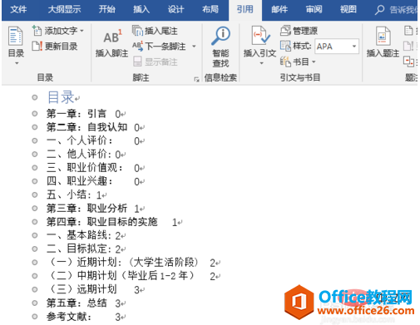
Task: Expand the 插入引文 dropdown arrow
Action: [x=261, y=63]
